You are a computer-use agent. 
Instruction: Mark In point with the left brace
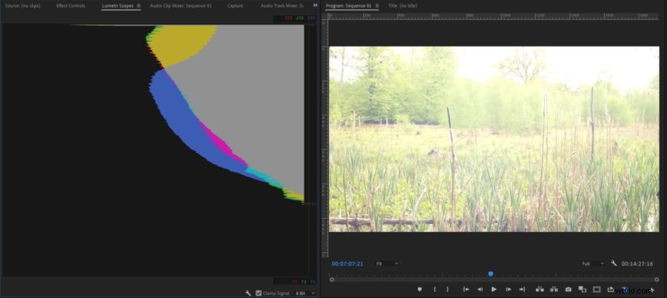[x=434, y=290]
